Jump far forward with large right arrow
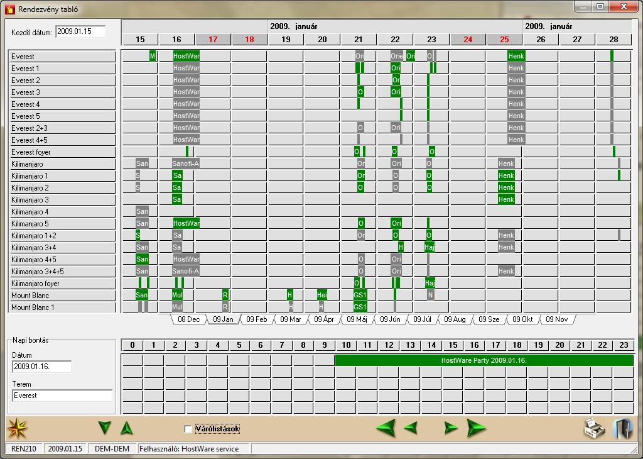Screen dimensions: 643x459 point(476,428)
